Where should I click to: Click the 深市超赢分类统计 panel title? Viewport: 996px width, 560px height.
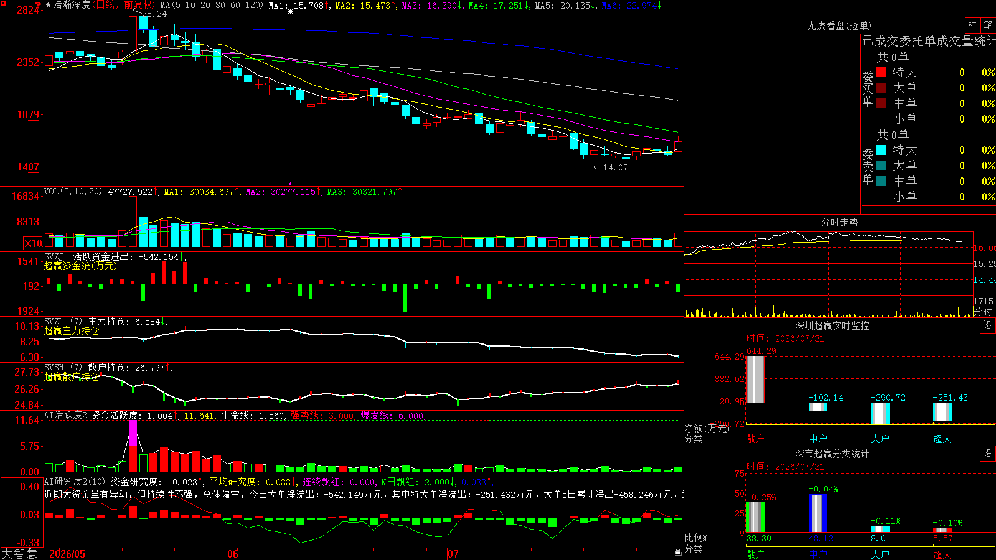(832, 454)
